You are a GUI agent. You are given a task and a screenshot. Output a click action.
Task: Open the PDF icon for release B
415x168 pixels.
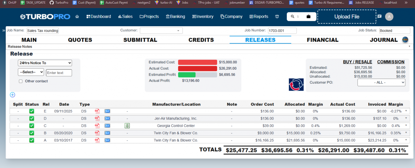click(x=97, y=133)
